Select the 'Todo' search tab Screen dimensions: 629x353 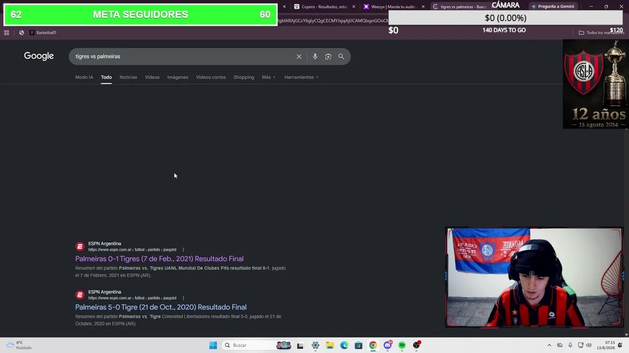click(x=106, y=77)
